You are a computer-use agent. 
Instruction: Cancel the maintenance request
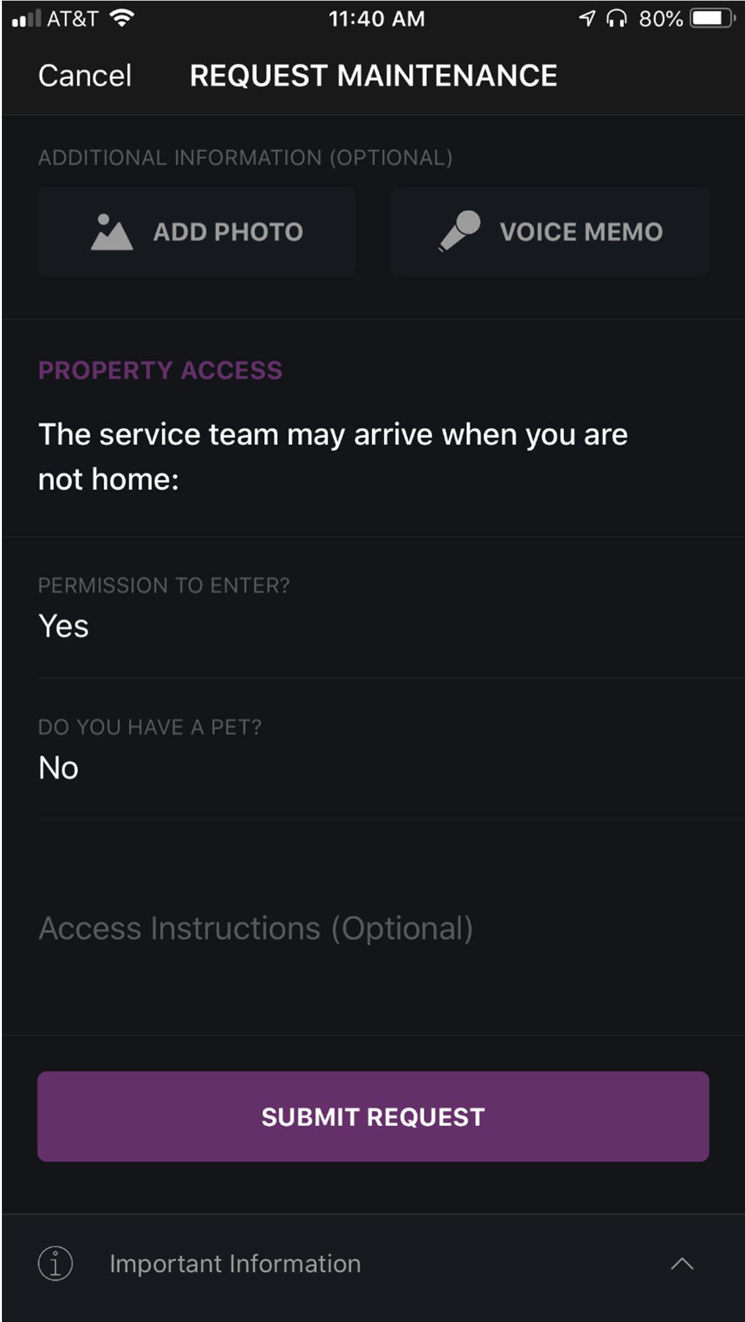coord(85,76)
